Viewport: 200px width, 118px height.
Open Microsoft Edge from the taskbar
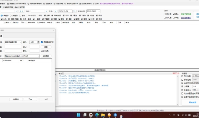point(97,115)
